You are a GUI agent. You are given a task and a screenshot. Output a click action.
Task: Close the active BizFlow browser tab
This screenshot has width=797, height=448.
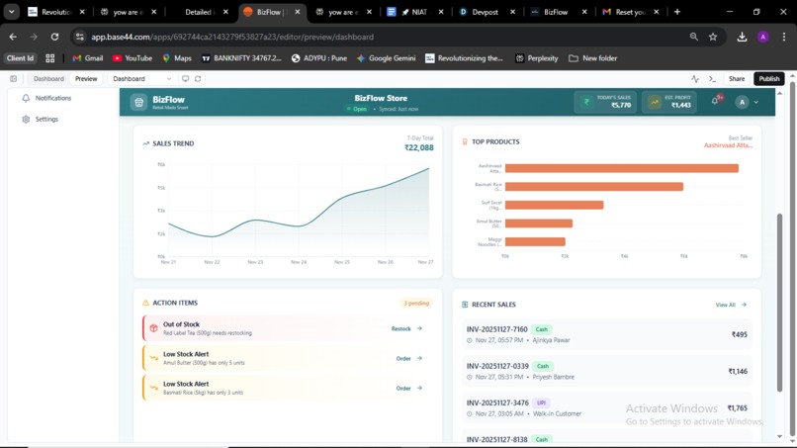(x=298, y=12)
